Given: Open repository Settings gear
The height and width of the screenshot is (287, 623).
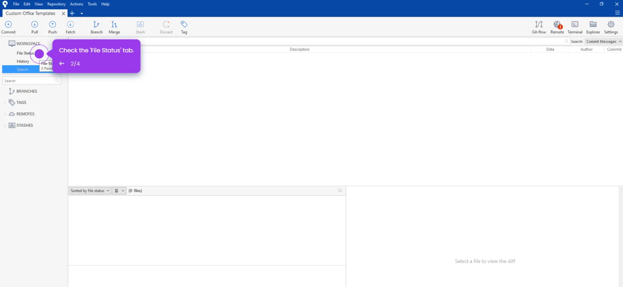Looking at the screenshot, I should coord(611,27).
